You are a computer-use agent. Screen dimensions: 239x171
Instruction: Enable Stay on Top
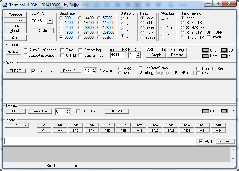(x=80, y=55)
